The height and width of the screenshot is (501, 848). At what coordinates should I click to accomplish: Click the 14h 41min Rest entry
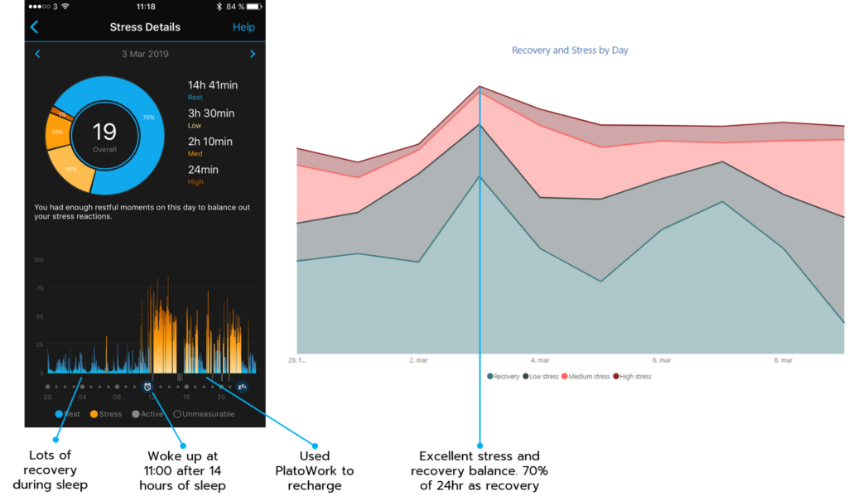coord(213,89)
